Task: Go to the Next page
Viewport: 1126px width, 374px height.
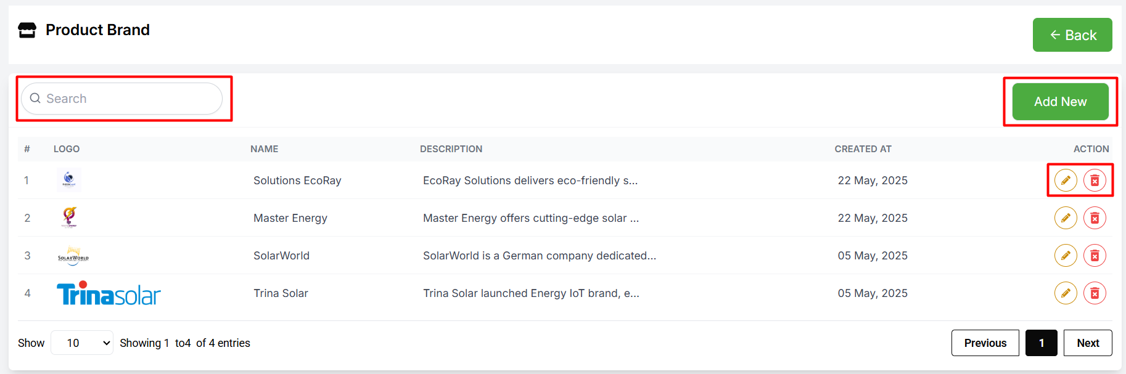Action: click(1088, 343)
